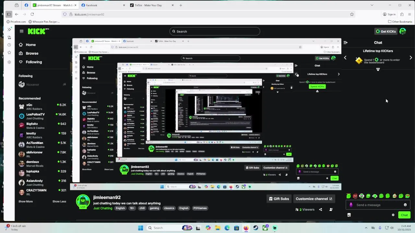415x233 pixels.
Task: Show previous leaderboard with left chevron
Action: 345,58
